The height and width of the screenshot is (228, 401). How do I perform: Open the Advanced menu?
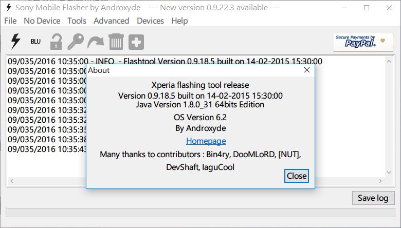(111, 21)
